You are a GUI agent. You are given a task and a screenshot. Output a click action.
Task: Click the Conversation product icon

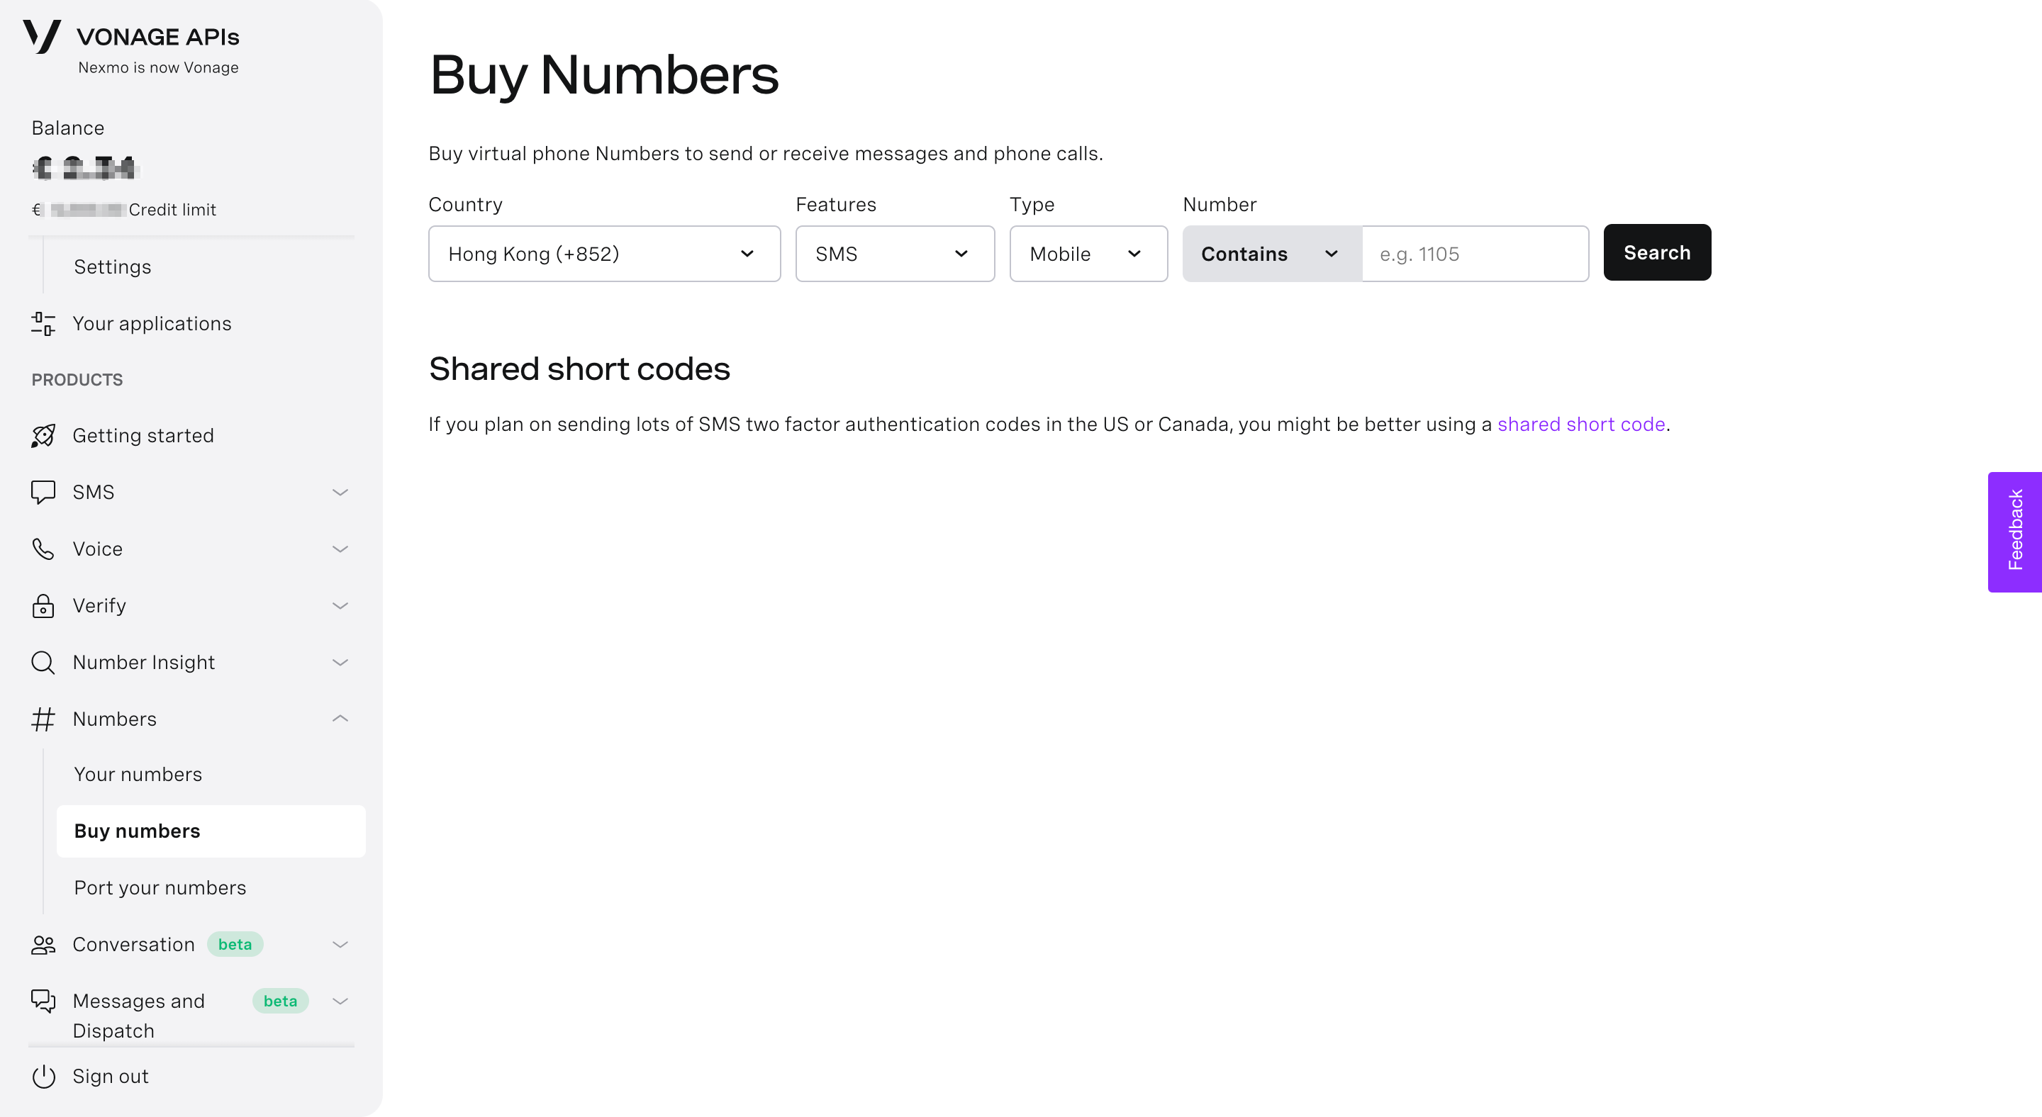pyautogui.click(x=43, y=943)
